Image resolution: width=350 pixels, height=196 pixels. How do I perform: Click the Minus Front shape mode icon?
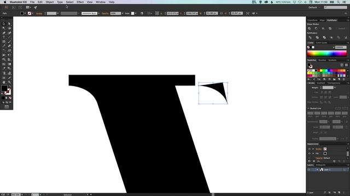(x=316, y=28)
